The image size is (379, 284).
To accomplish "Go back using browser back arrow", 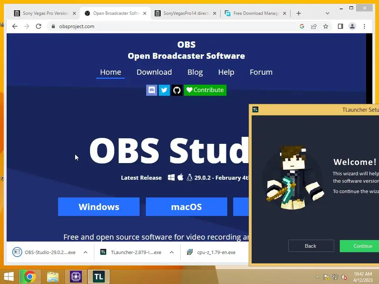I will (15, 26).
